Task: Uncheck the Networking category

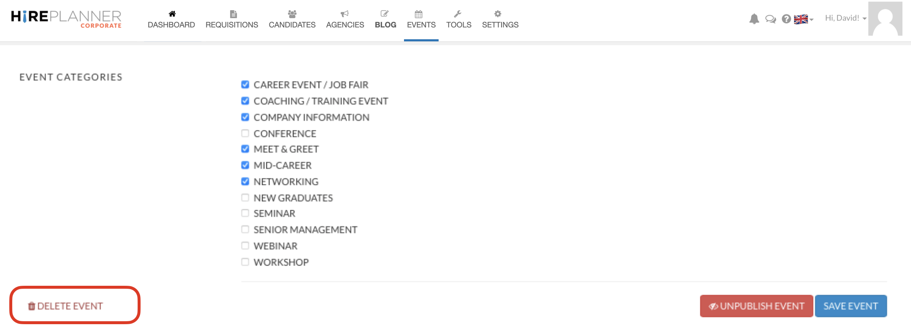Action: click(245, 182)
